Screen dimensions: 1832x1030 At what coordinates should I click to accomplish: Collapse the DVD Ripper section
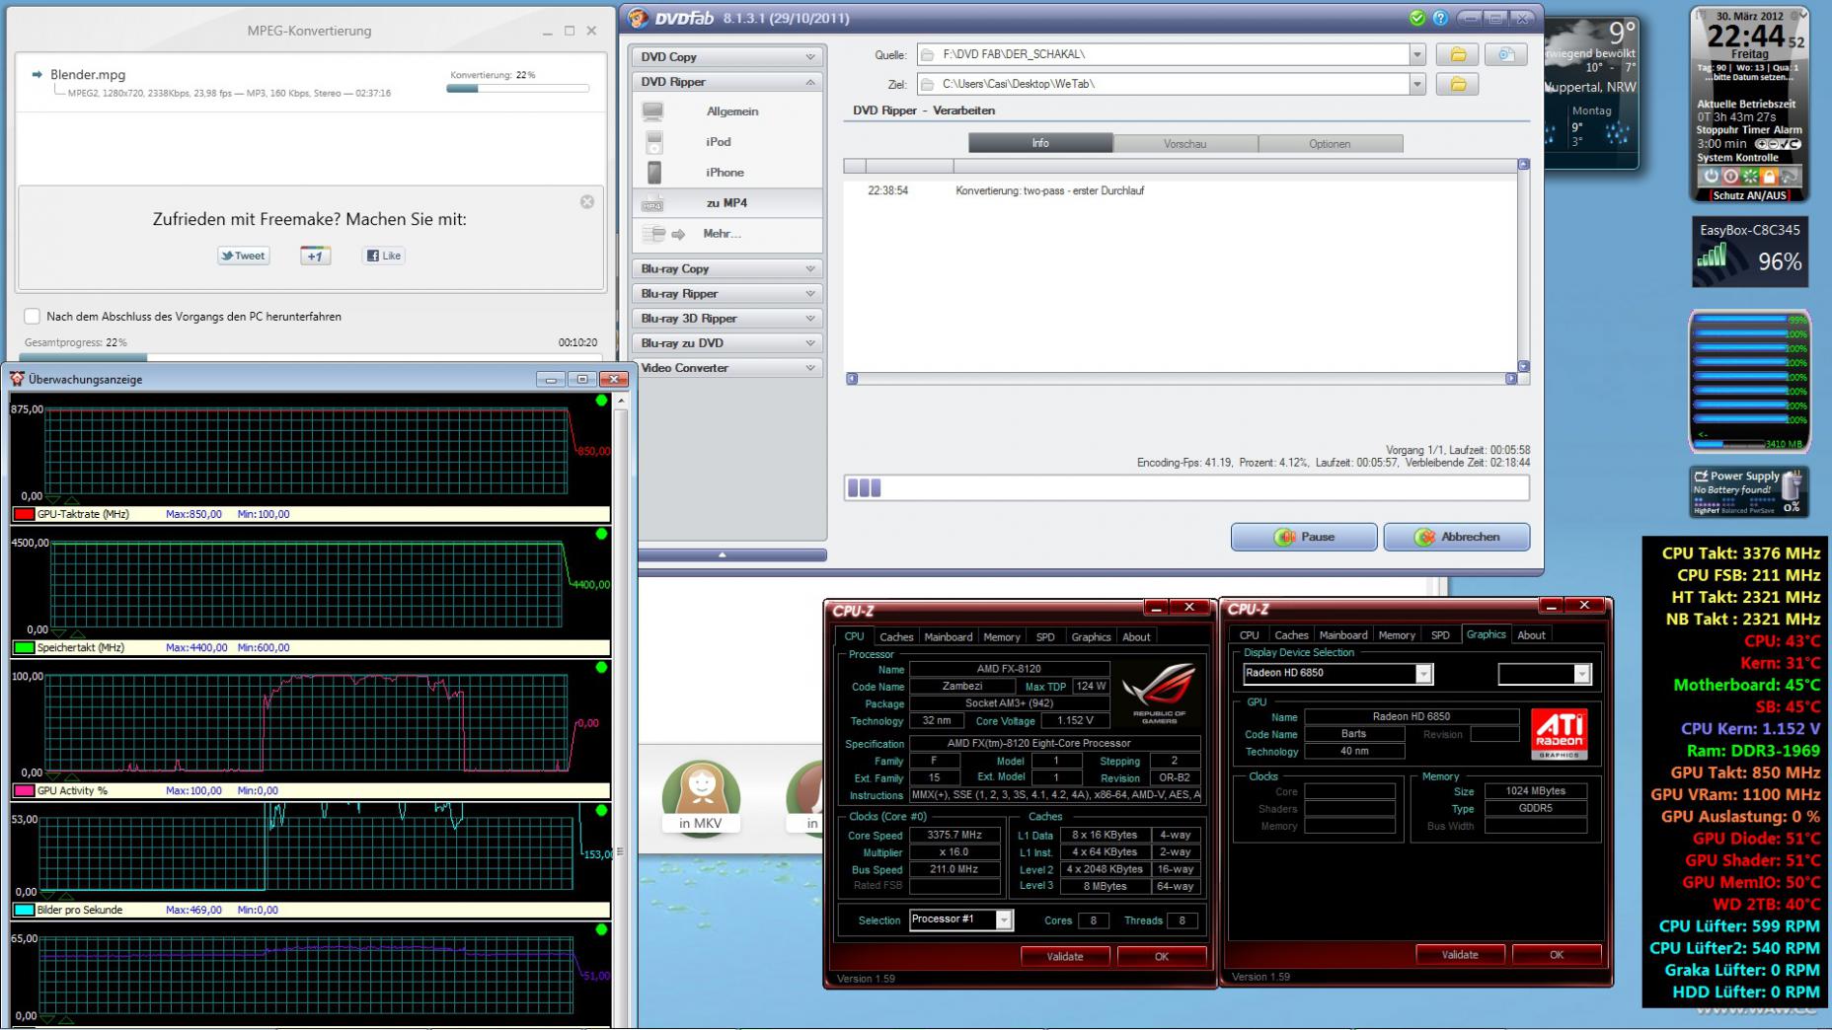click(726, 82)
